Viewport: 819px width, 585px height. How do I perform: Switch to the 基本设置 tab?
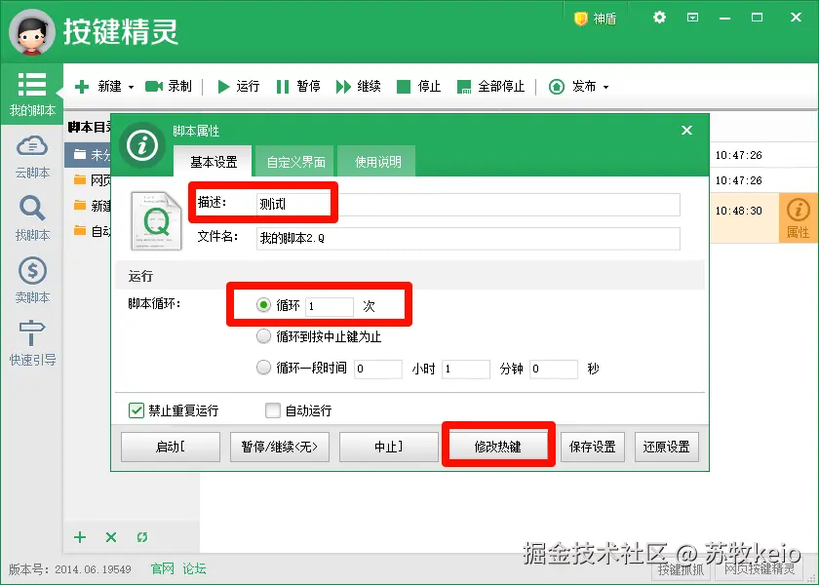point(214,162)
